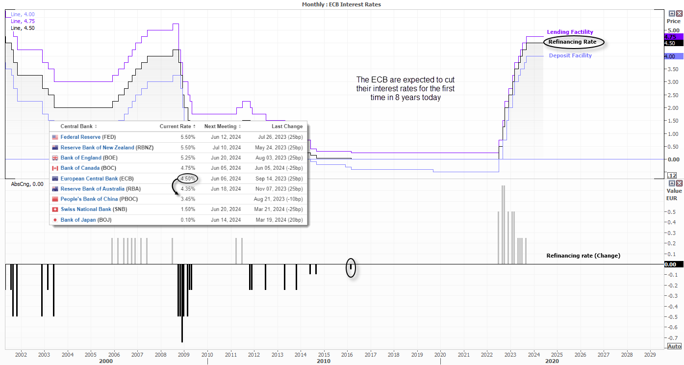
Task: Click the 'Jun 18, 2024' next meeting date
Action: coord(226,189)
